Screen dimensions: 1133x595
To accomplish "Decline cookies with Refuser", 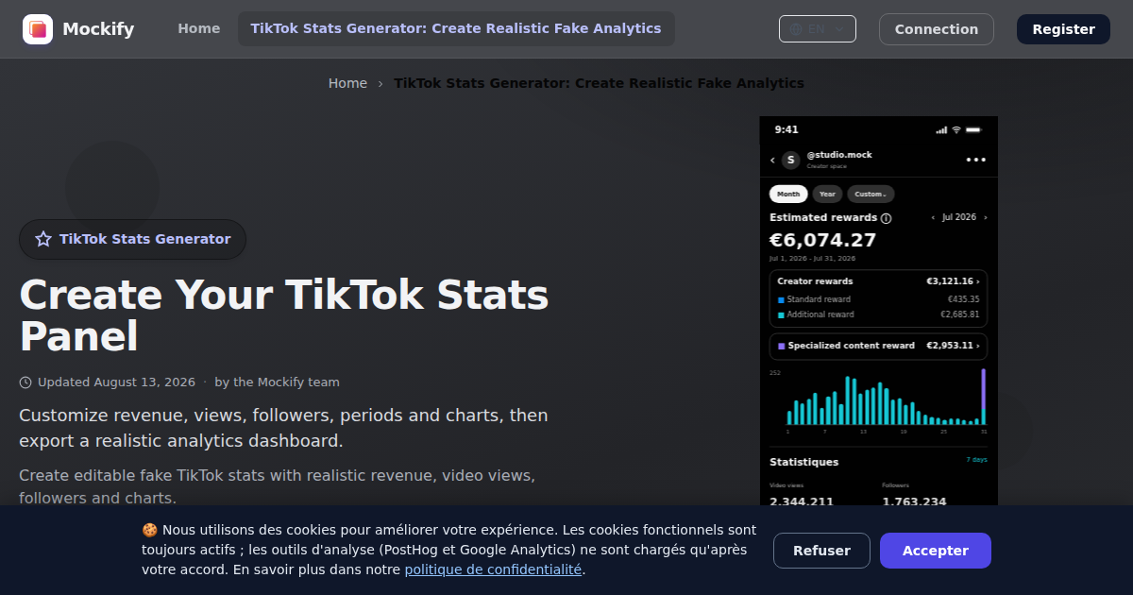I will tap(821, 551).
